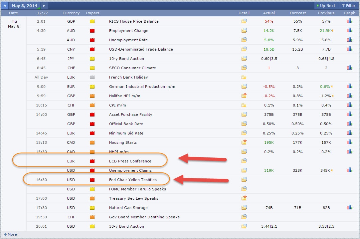Open detail folder for ECB Press Conference
This screenshot has width=360, height=239.
(244, 161)
